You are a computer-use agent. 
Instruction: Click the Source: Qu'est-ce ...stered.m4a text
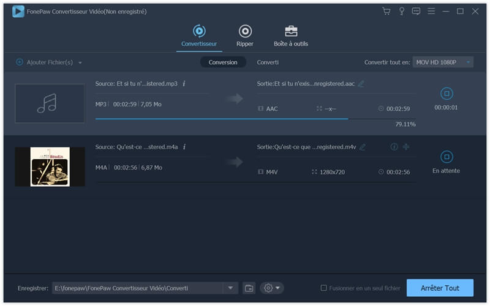coord(137,147)
